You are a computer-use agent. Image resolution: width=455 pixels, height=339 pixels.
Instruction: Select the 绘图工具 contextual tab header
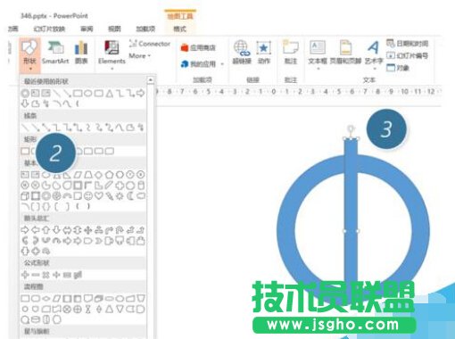click(180, 16)
